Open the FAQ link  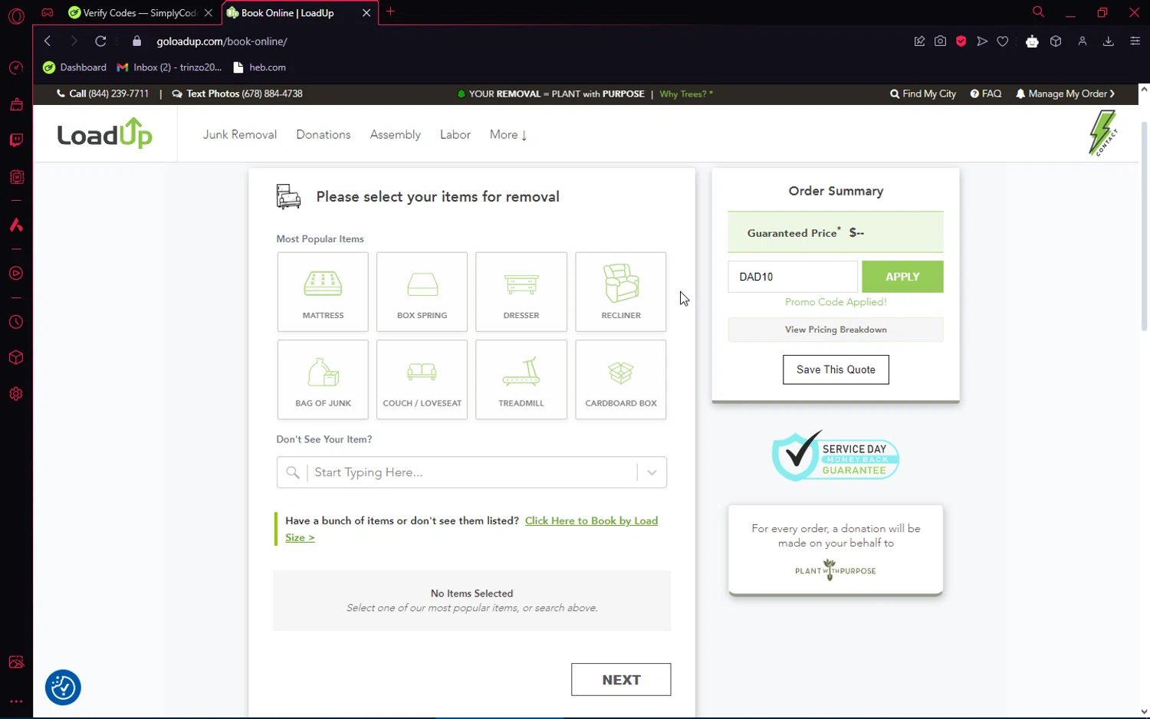tap(986, 94)
